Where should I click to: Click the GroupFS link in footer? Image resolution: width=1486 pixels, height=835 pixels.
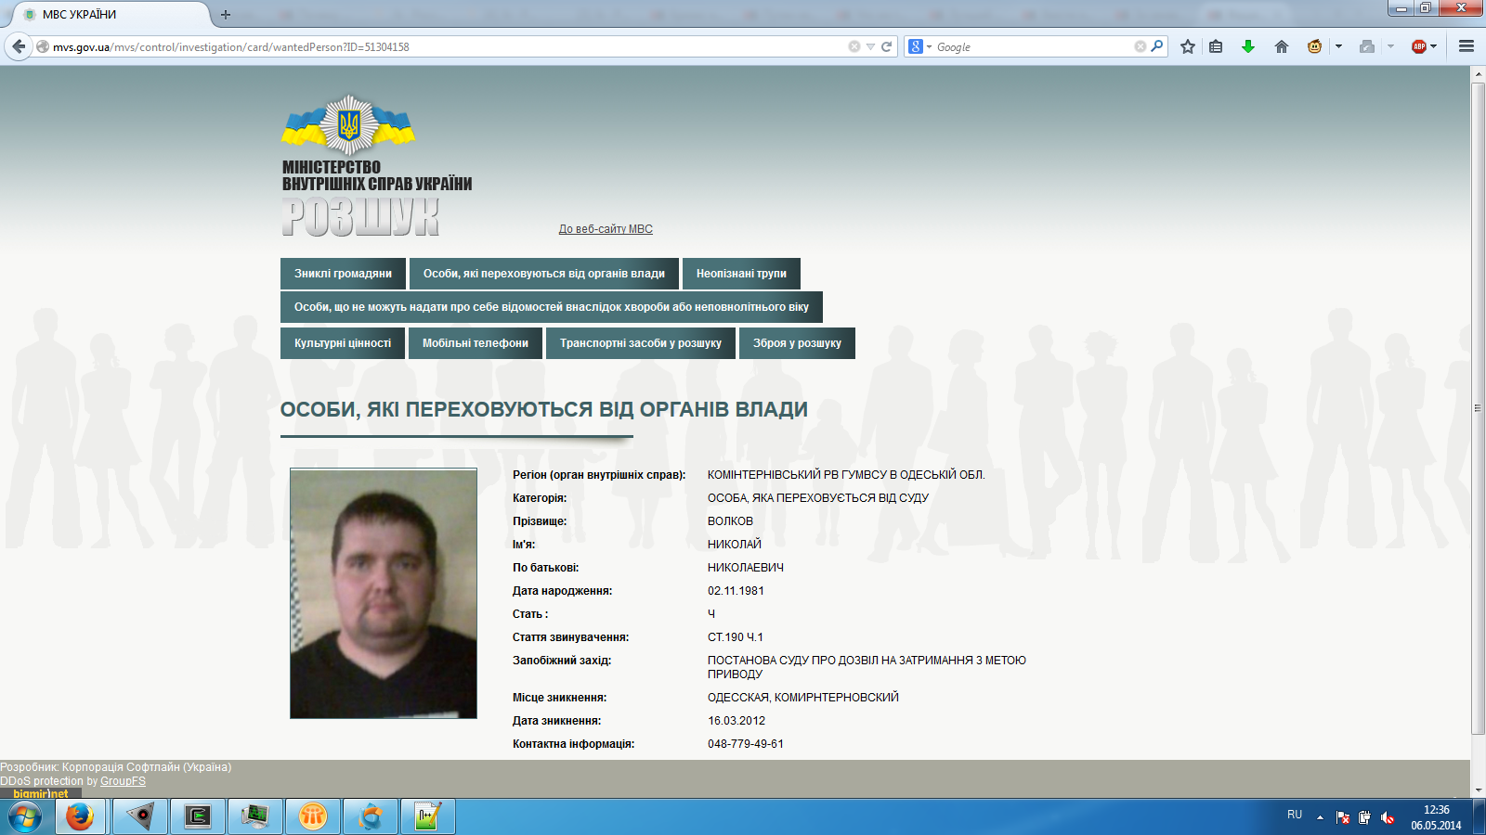click(x=123, y=781)
